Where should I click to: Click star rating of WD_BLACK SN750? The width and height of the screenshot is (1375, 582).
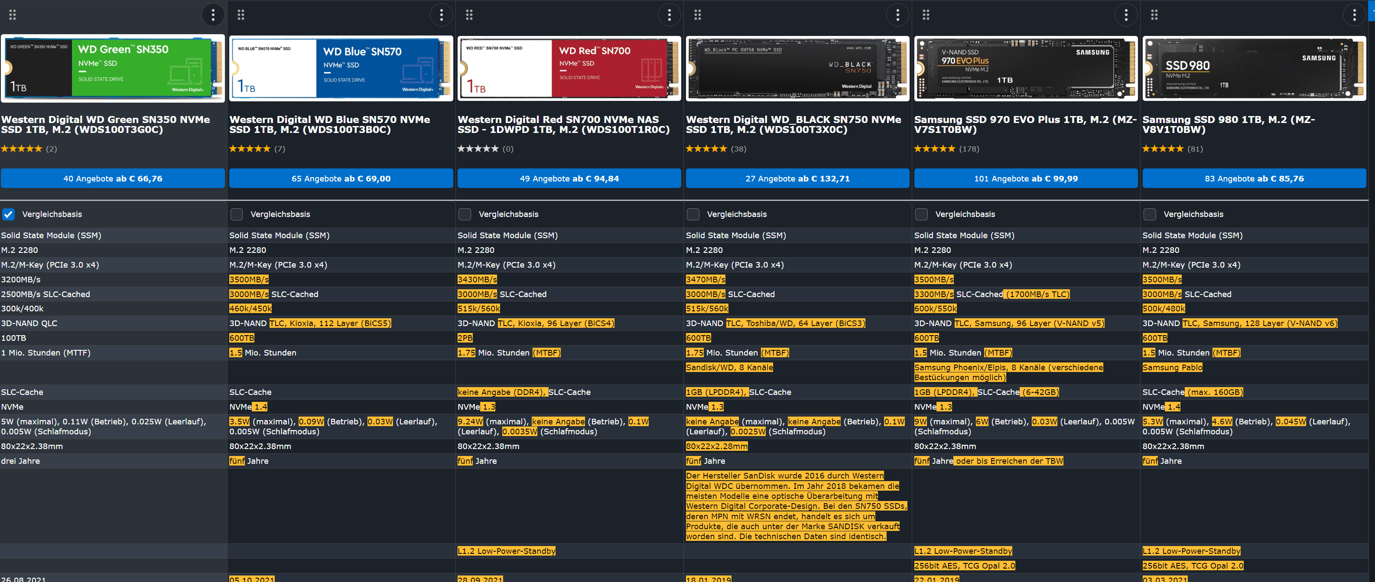[x=707, y=149]
